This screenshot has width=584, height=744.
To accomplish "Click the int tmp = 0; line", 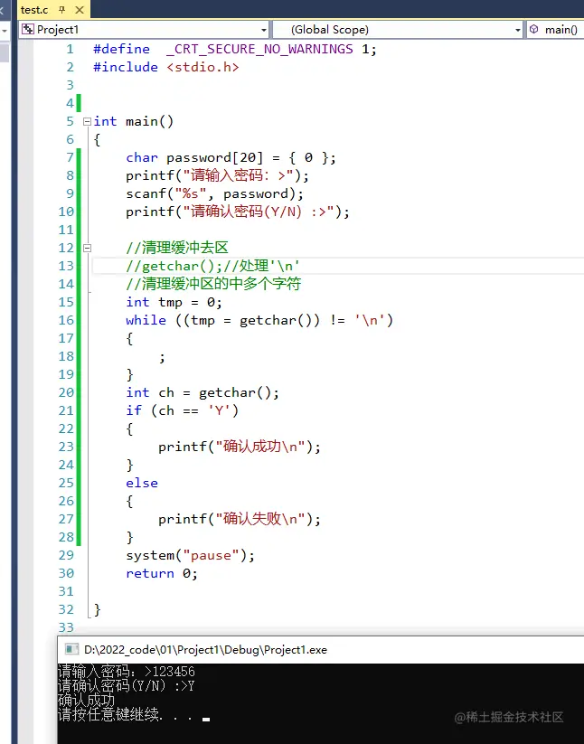I will (x=174, y=302).
